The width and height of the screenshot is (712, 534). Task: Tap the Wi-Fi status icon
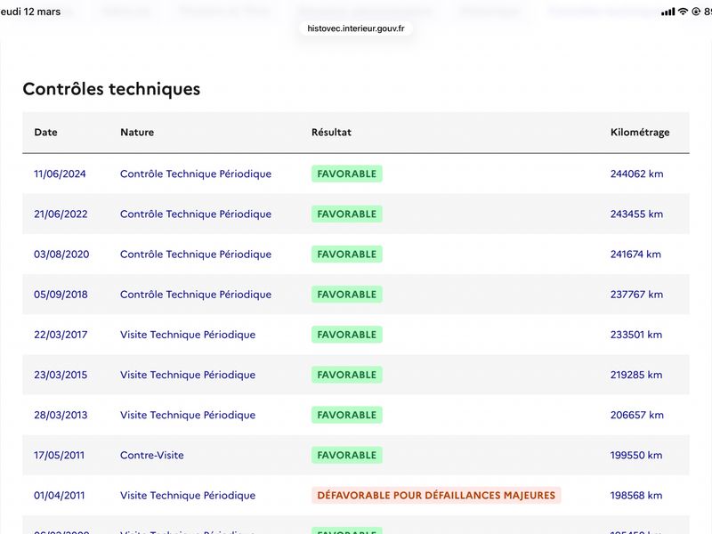pos(683,12)
